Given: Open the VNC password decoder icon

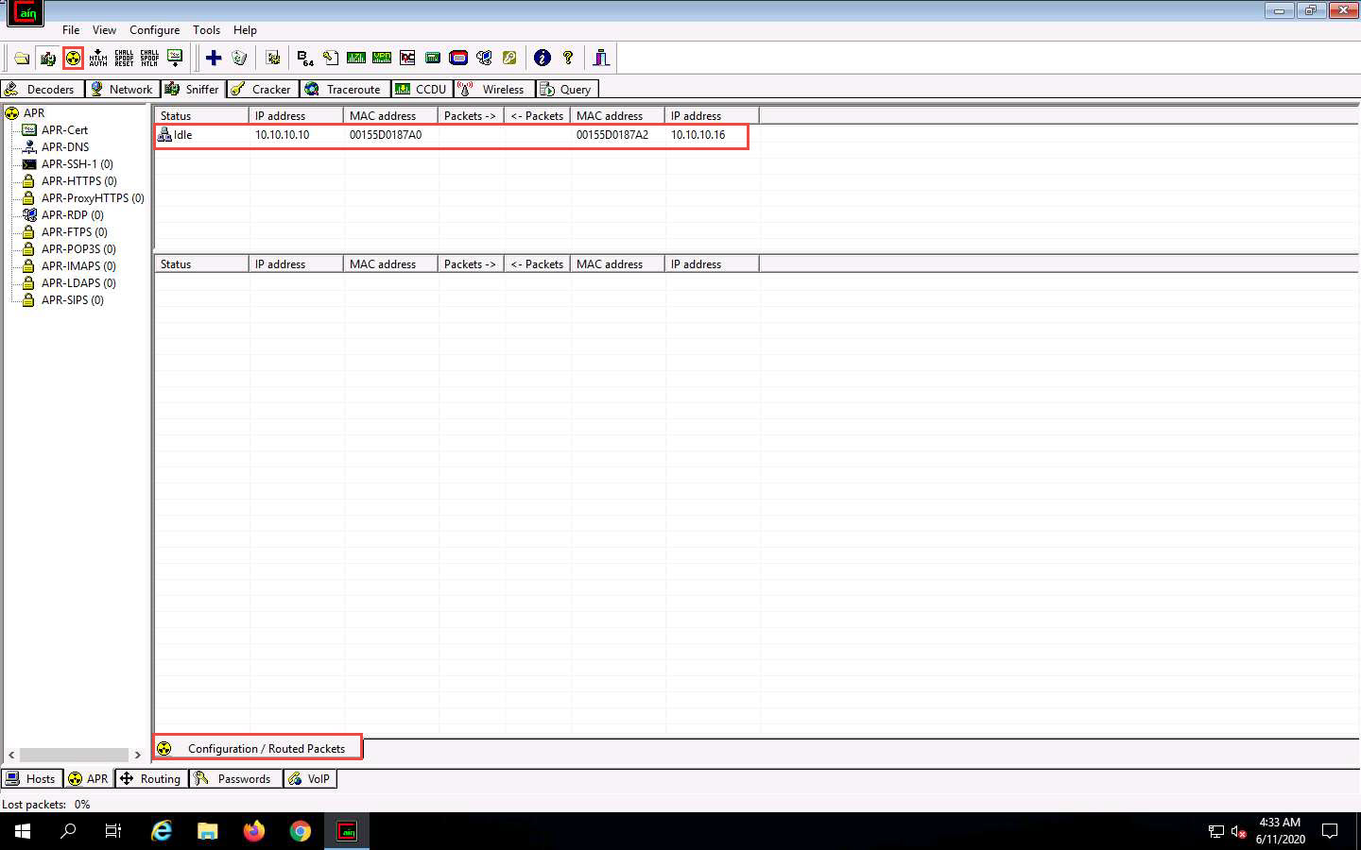Looking at the screenshot, I should coord(407,59).
